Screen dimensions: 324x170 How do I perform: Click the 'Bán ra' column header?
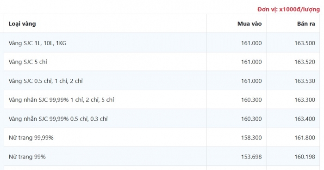coord(306,24)
